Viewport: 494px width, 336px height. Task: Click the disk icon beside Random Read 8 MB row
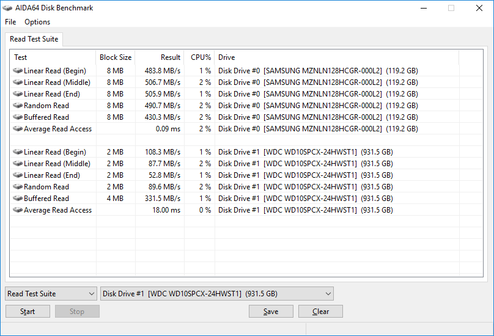18,106
